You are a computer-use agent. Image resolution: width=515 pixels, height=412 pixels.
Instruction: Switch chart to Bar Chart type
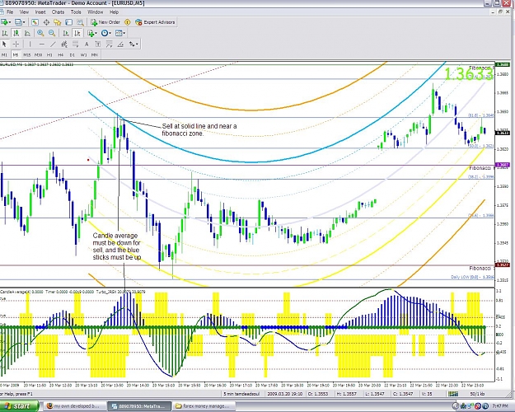5,33
